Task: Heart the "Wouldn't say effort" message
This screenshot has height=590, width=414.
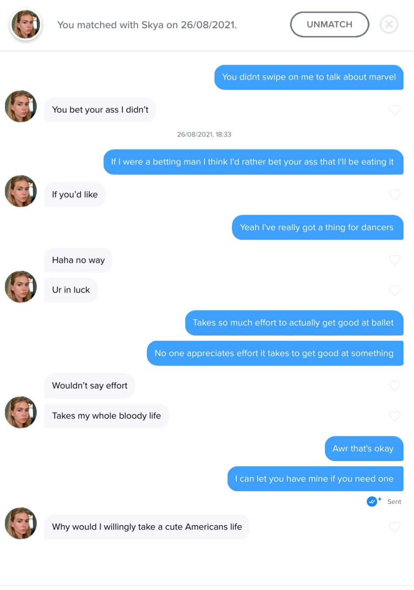Action: point(394,385)
